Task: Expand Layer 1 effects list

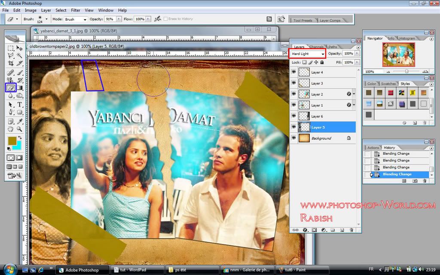Action: [354, 105]
